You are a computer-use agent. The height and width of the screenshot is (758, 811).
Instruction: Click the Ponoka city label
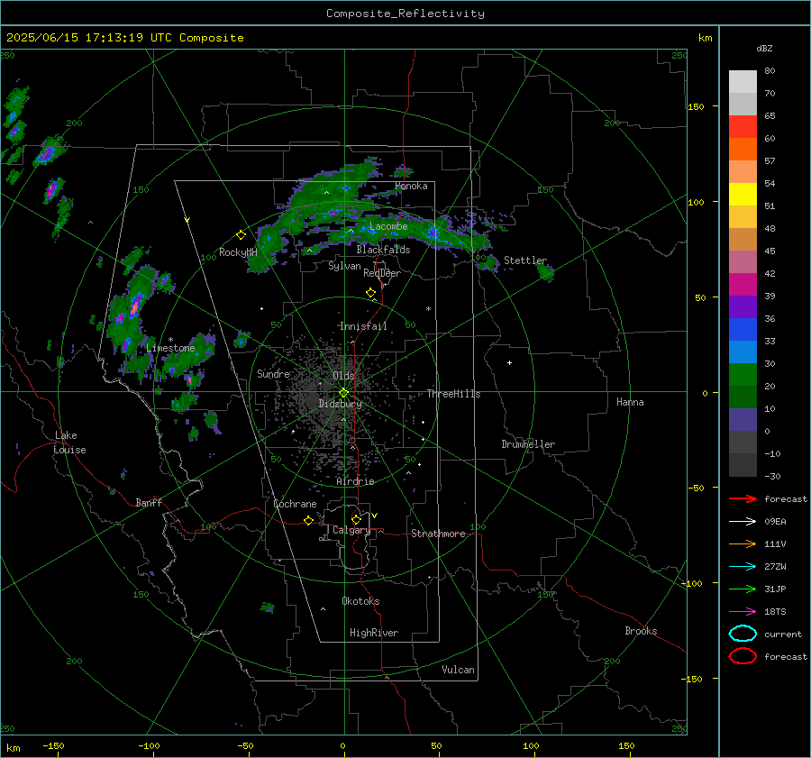point(411,186)
